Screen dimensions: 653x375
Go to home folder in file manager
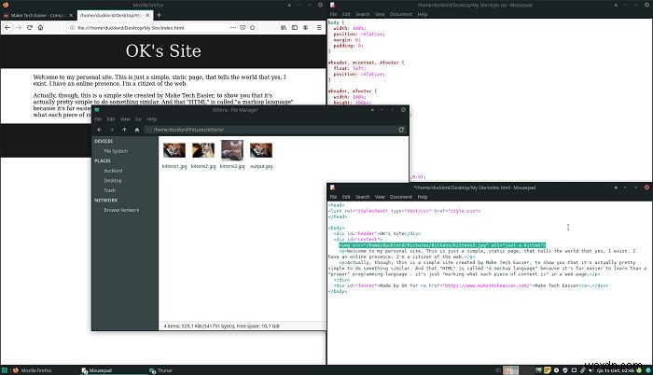136,130
